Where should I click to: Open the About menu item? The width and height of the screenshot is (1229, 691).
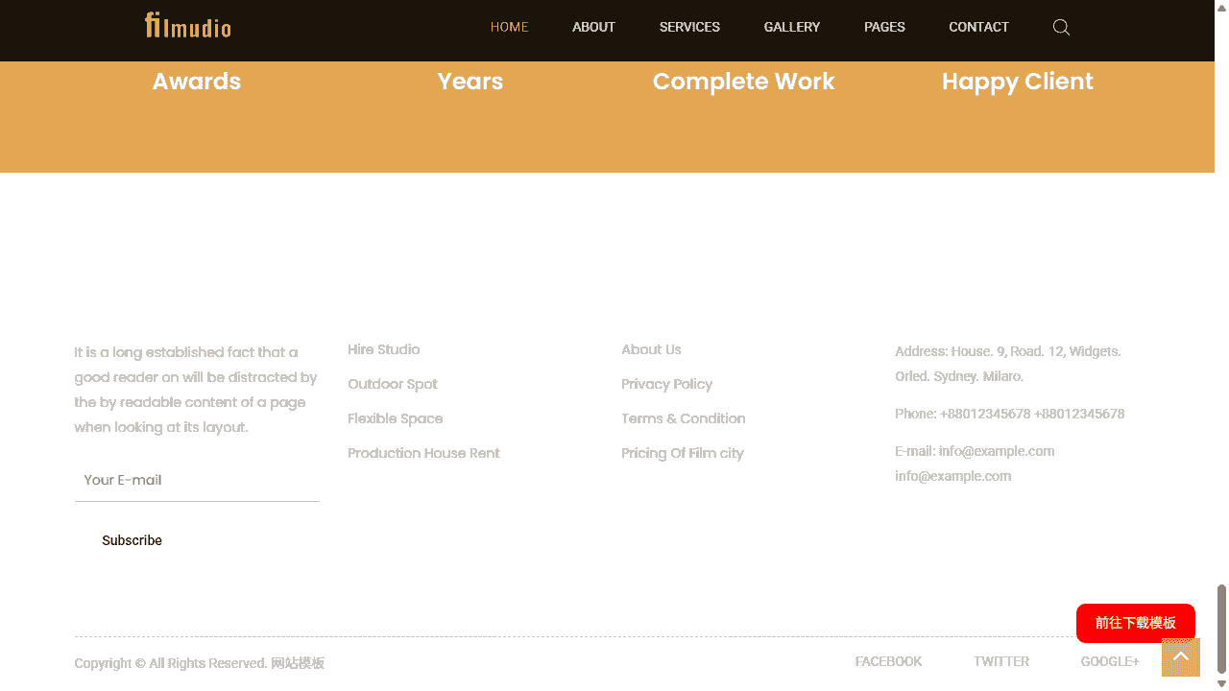(x=593, y=27)
